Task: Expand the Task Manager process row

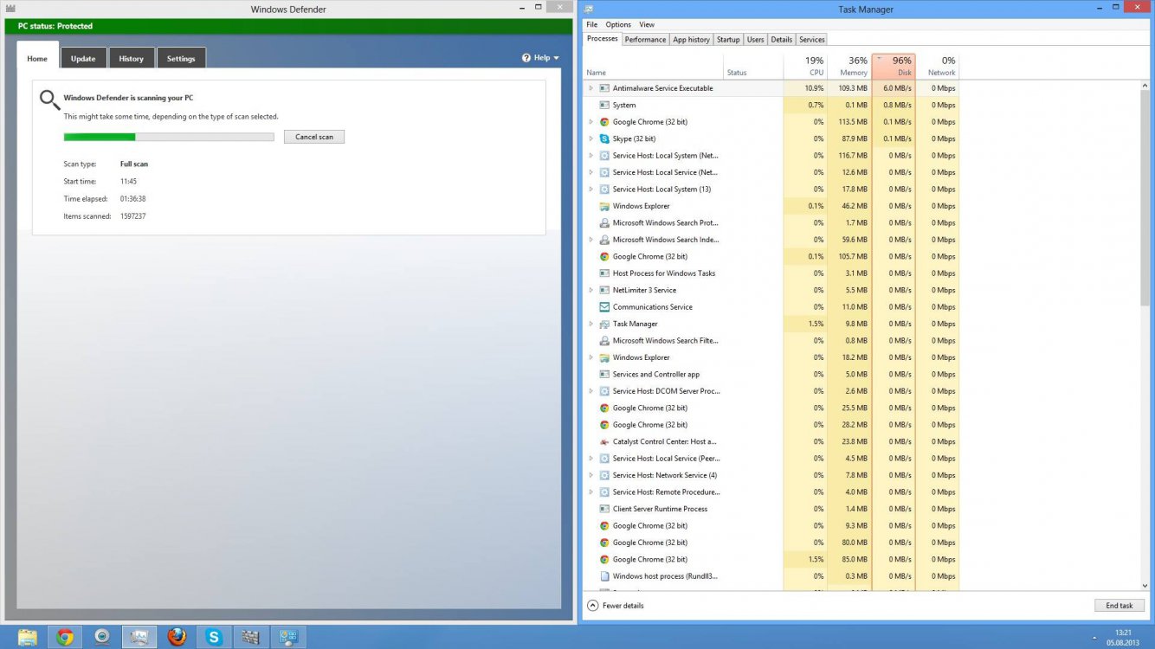Action: [x=591, y=324]
